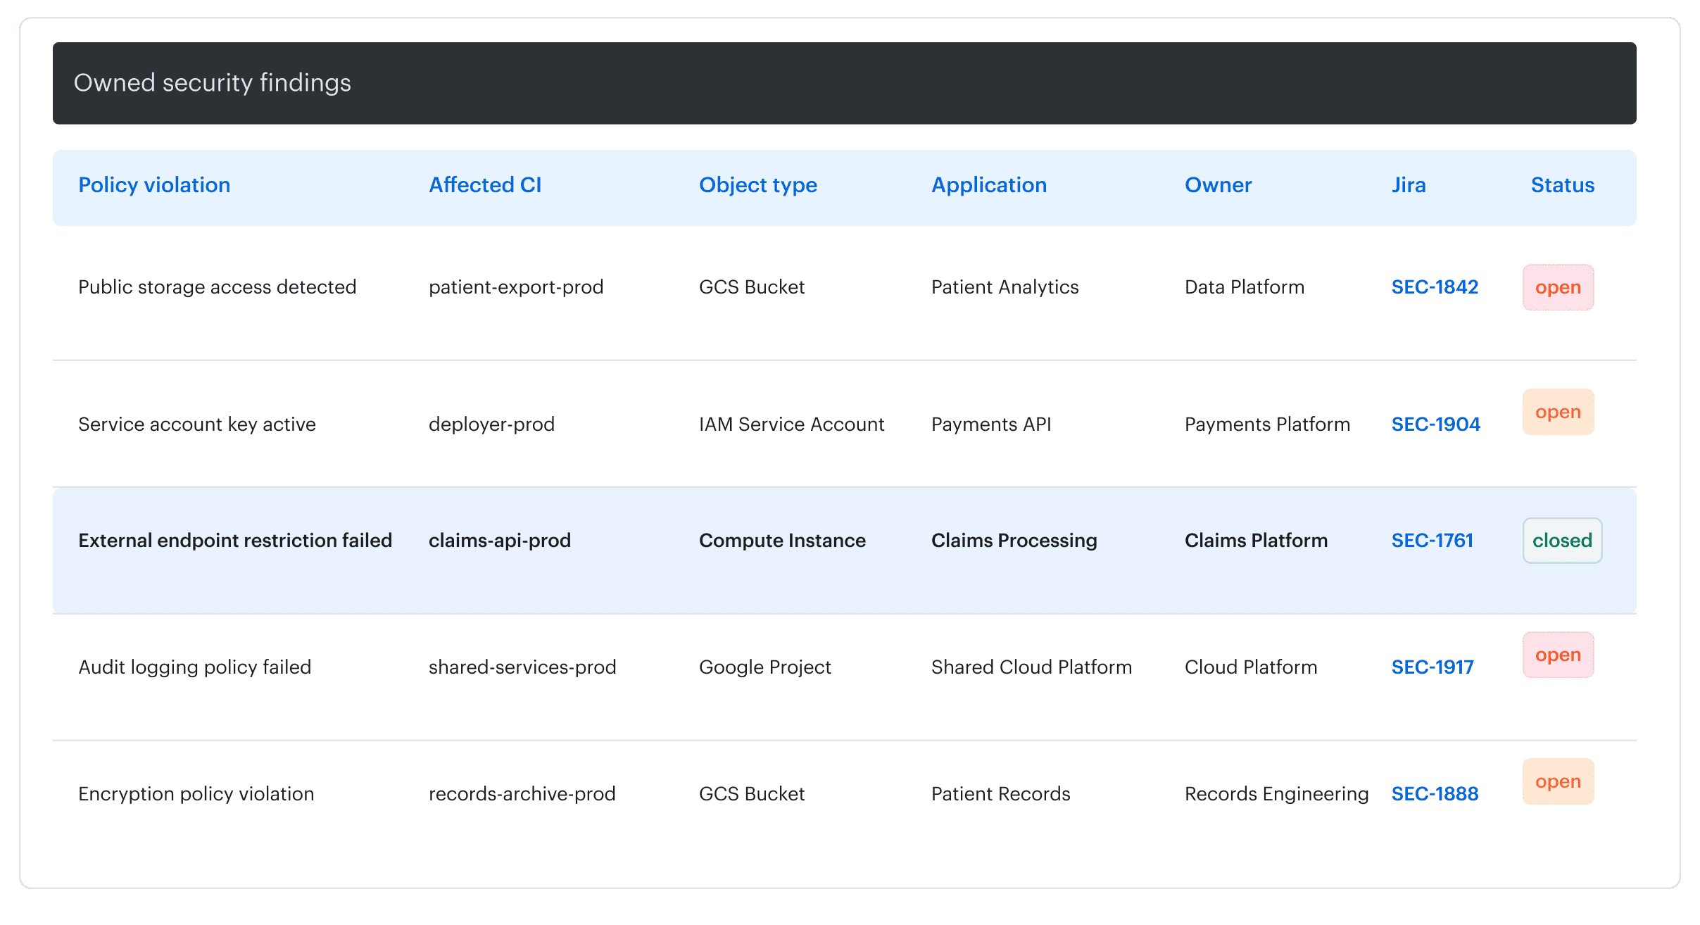Click 'Data Platform' owner cell
Screen dimensions: 1700x925
[x=1245, y=287]
